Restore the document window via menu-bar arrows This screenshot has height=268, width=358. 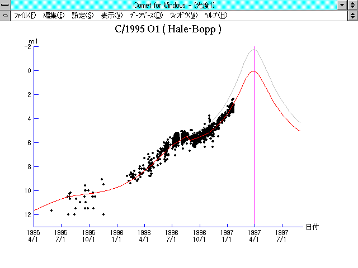pyautogui.click(x=352, y=15)
